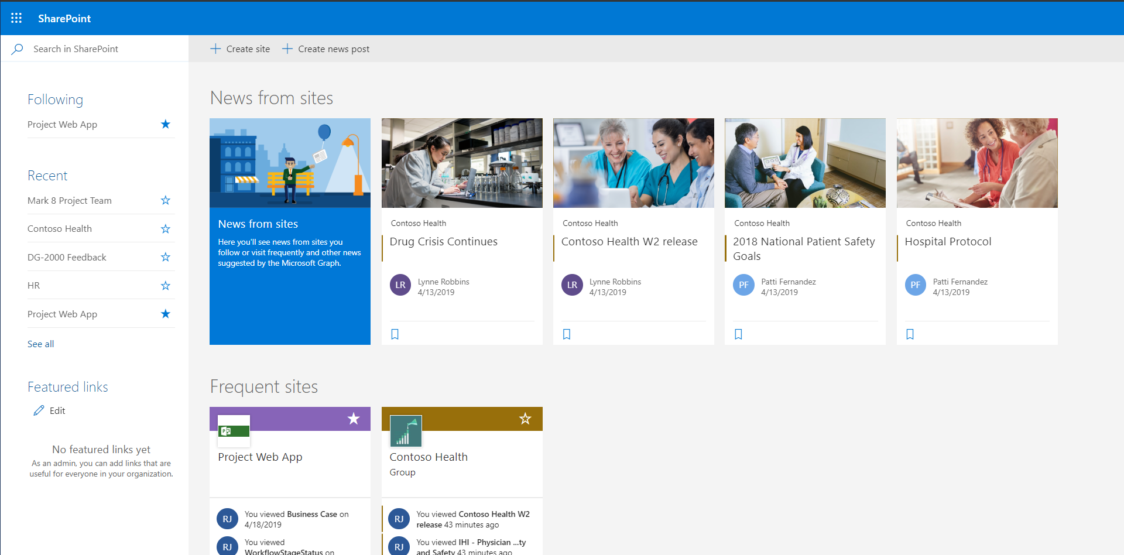Click Patti Fernandez on Hospital Protocol card
The width and height of the screenshot is (1124, 555).
click(x=960, y=282)
